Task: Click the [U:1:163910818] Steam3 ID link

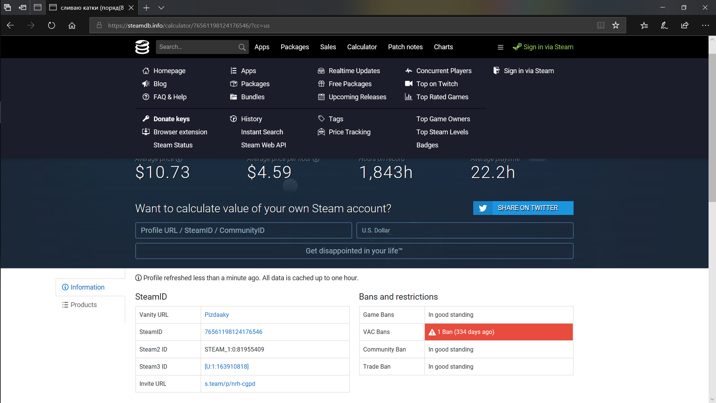Action: click(227, 367)
